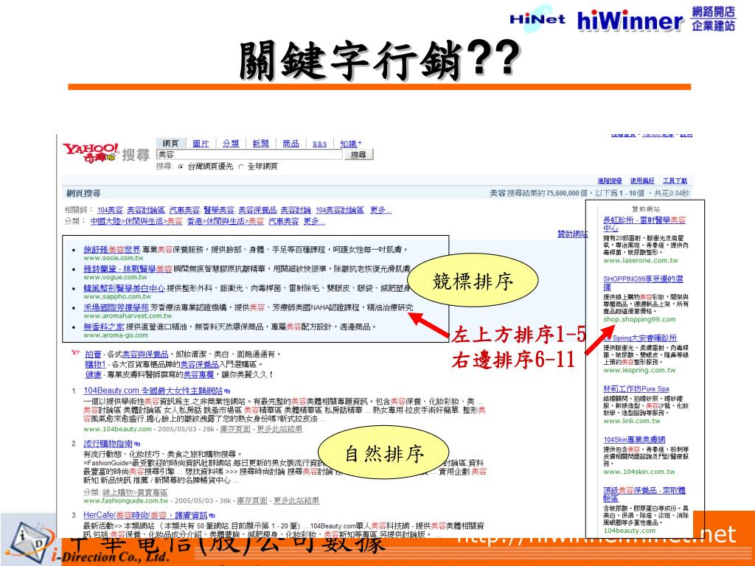Switch to the 新聞 search tab

pos(260,144)
